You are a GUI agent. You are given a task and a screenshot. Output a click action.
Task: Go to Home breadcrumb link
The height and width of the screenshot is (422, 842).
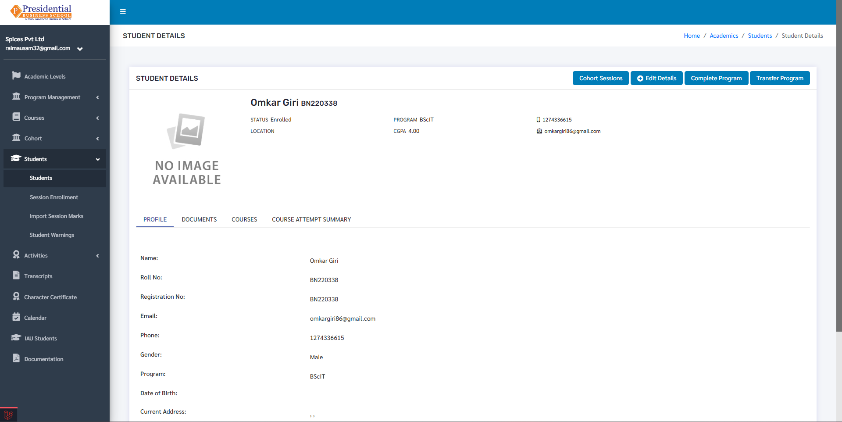click(x=692, y=36)
